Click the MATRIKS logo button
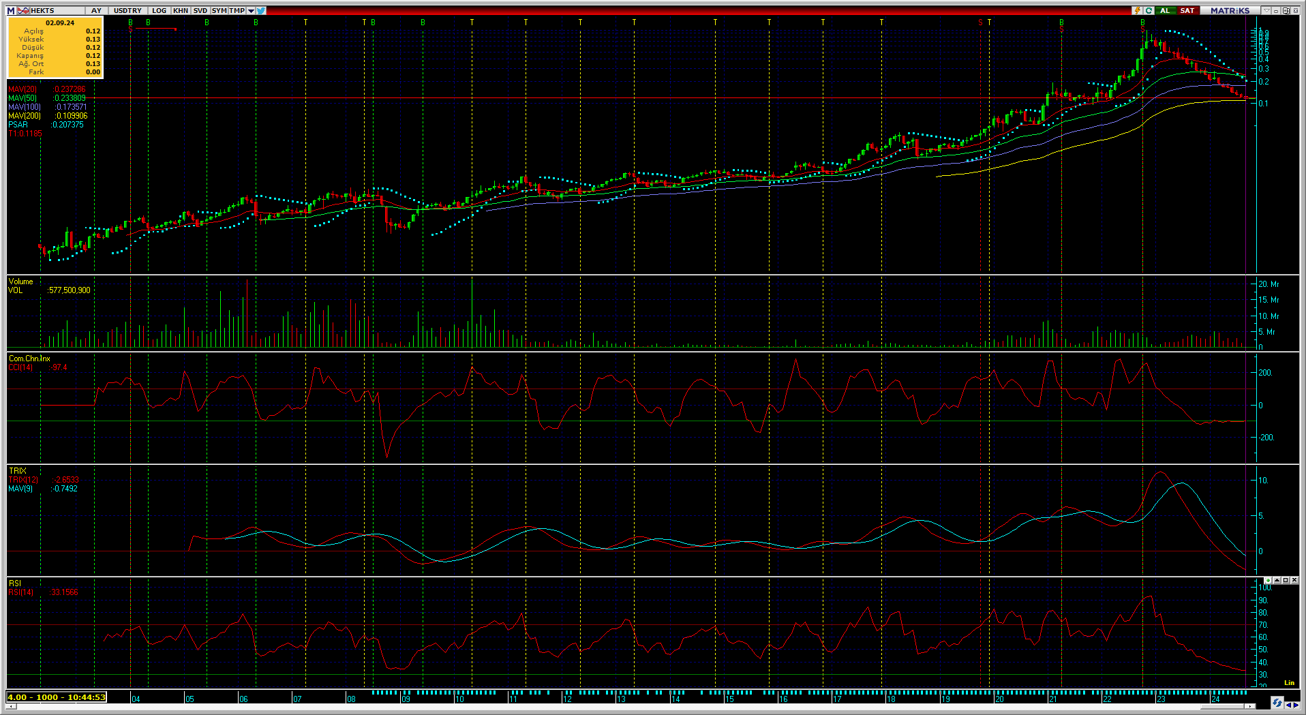This screenshot has height=715, width=1306. pyautogui.click(x=1230, y=10)
